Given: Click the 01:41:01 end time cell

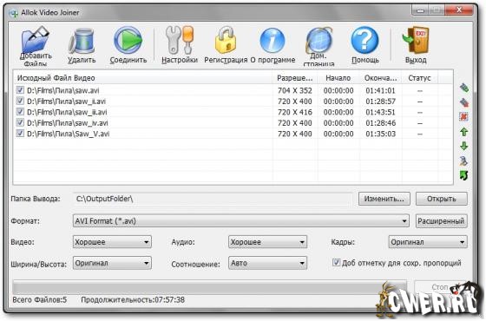Looking at the screenshot, I should 381,90.
